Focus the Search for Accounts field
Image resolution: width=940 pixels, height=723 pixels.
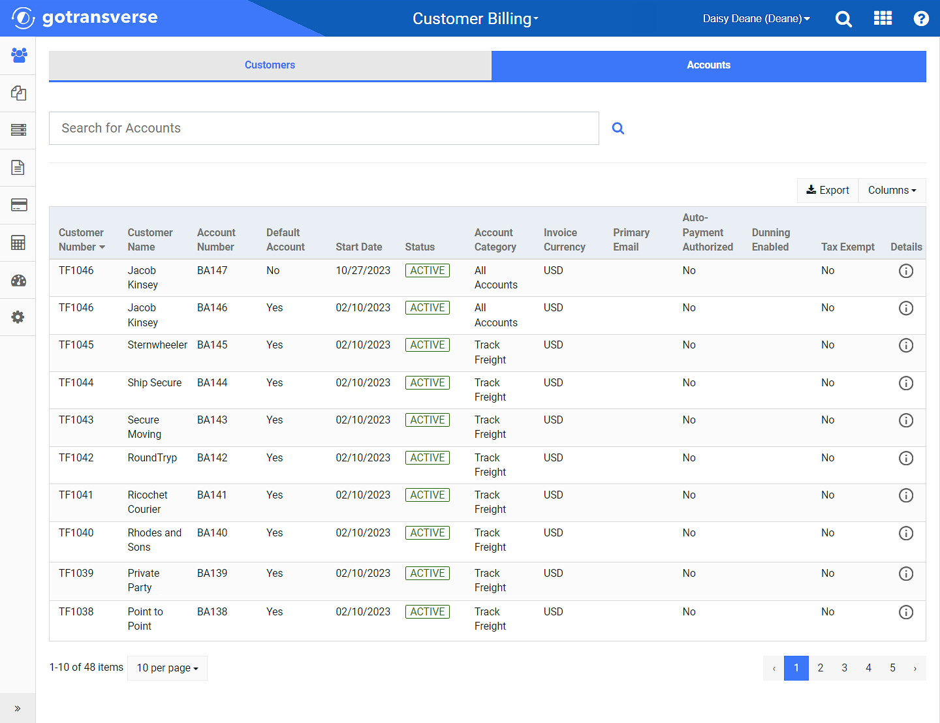click(324, 128)
